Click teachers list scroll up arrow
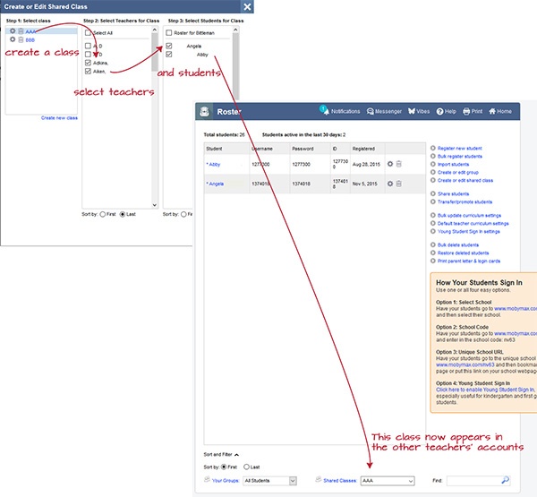 point(155,30)
